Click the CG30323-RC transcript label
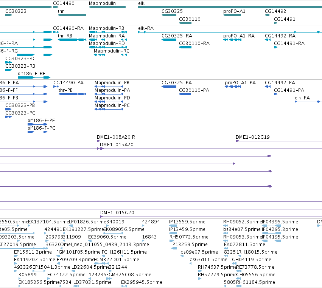The image size is (322, 288). coord(20,59)
